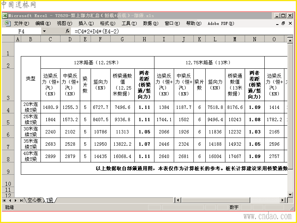Open the 数据(D) menu
This screenshot has height=223, width=297.
point(151,23)
